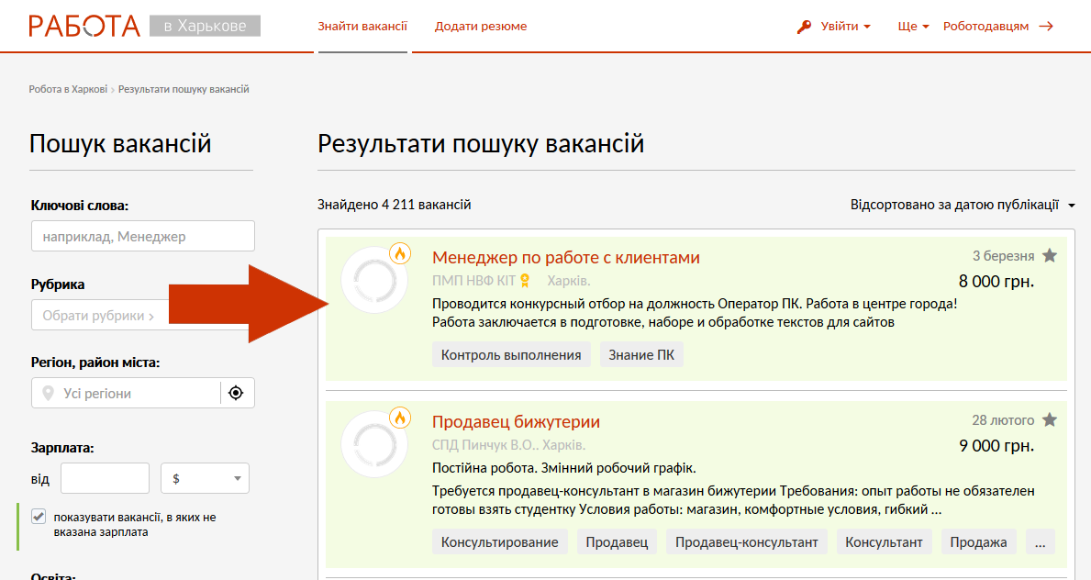Toggle showing vacancies without specified salary
The width and height of the screenshot is (1091, 580).
tap(39, 517)
